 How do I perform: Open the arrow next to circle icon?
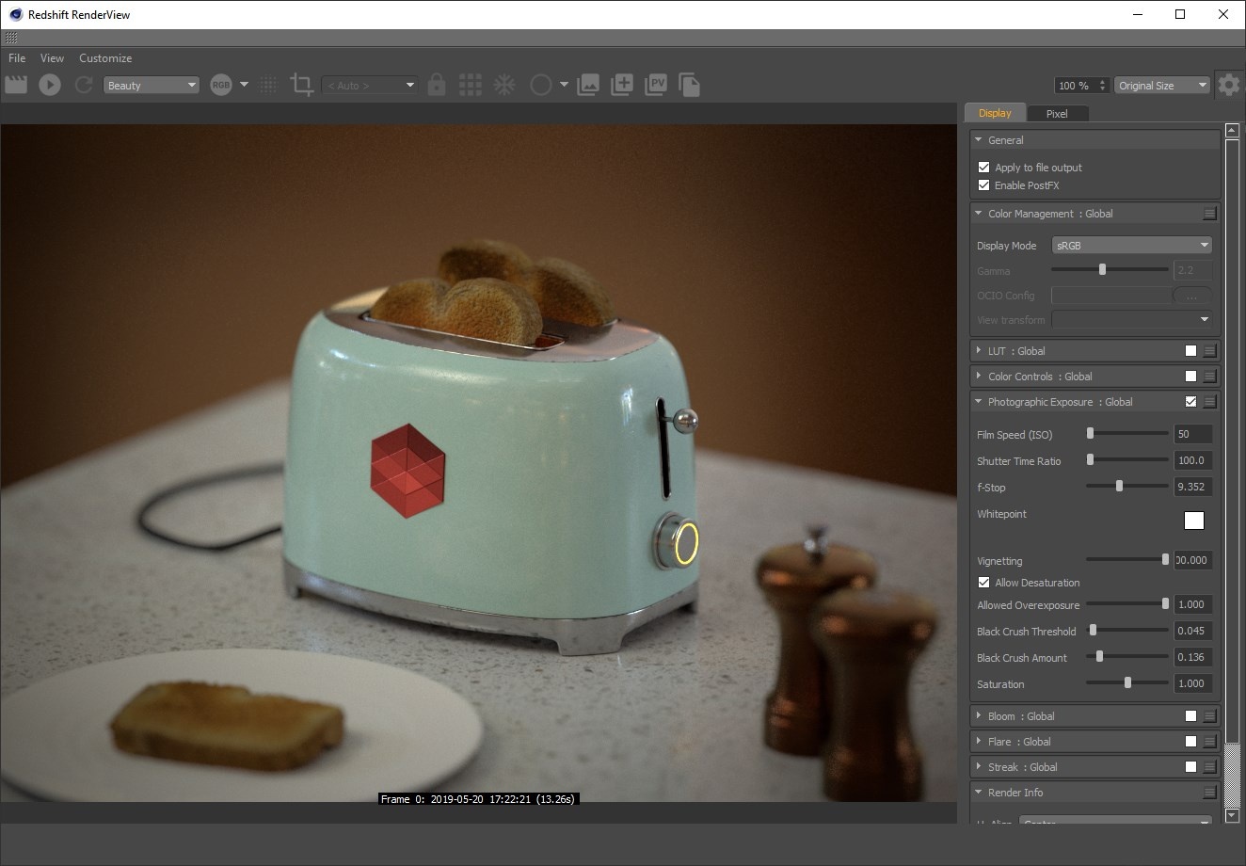click(564, 85)
